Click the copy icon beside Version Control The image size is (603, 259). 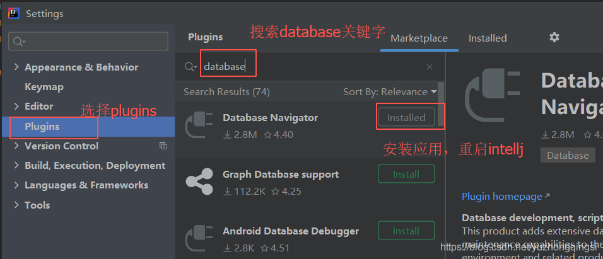[x=163, y=146]
